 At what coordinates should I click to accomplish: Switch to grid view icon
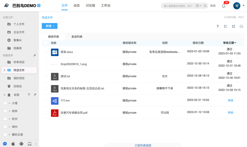[x=234, y=26]
